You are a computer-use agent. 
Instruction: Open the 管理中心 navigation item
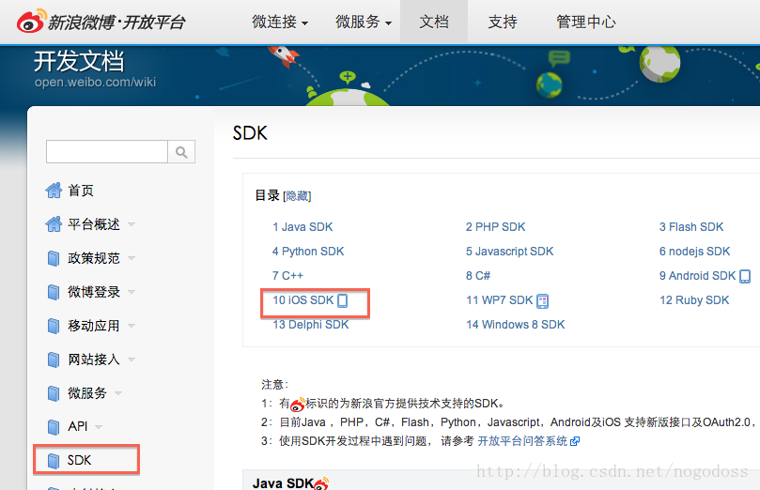[586, 22]
